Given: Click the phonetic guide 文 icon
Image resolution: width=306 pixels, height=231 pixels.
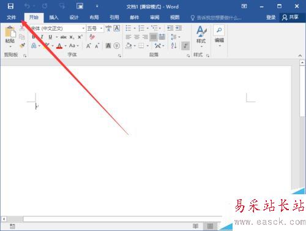Looking at the screenshot, I should pos(108,28).
